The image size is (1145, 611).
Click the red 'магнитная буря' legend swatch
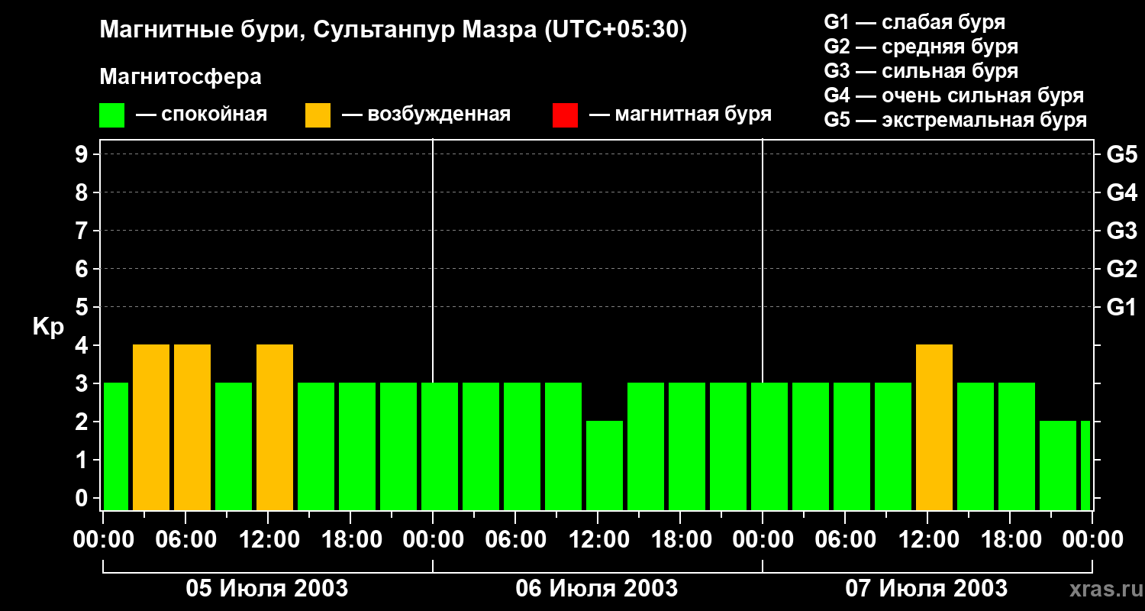pyautogui.click(x=565, y=115)
